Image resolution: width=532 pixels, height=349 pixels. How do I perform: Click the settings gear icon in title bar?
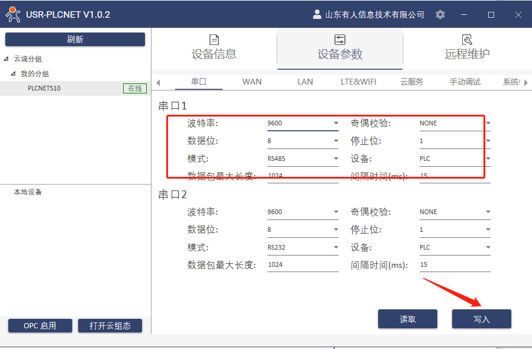pyautogui.click(x=440, y=15)
